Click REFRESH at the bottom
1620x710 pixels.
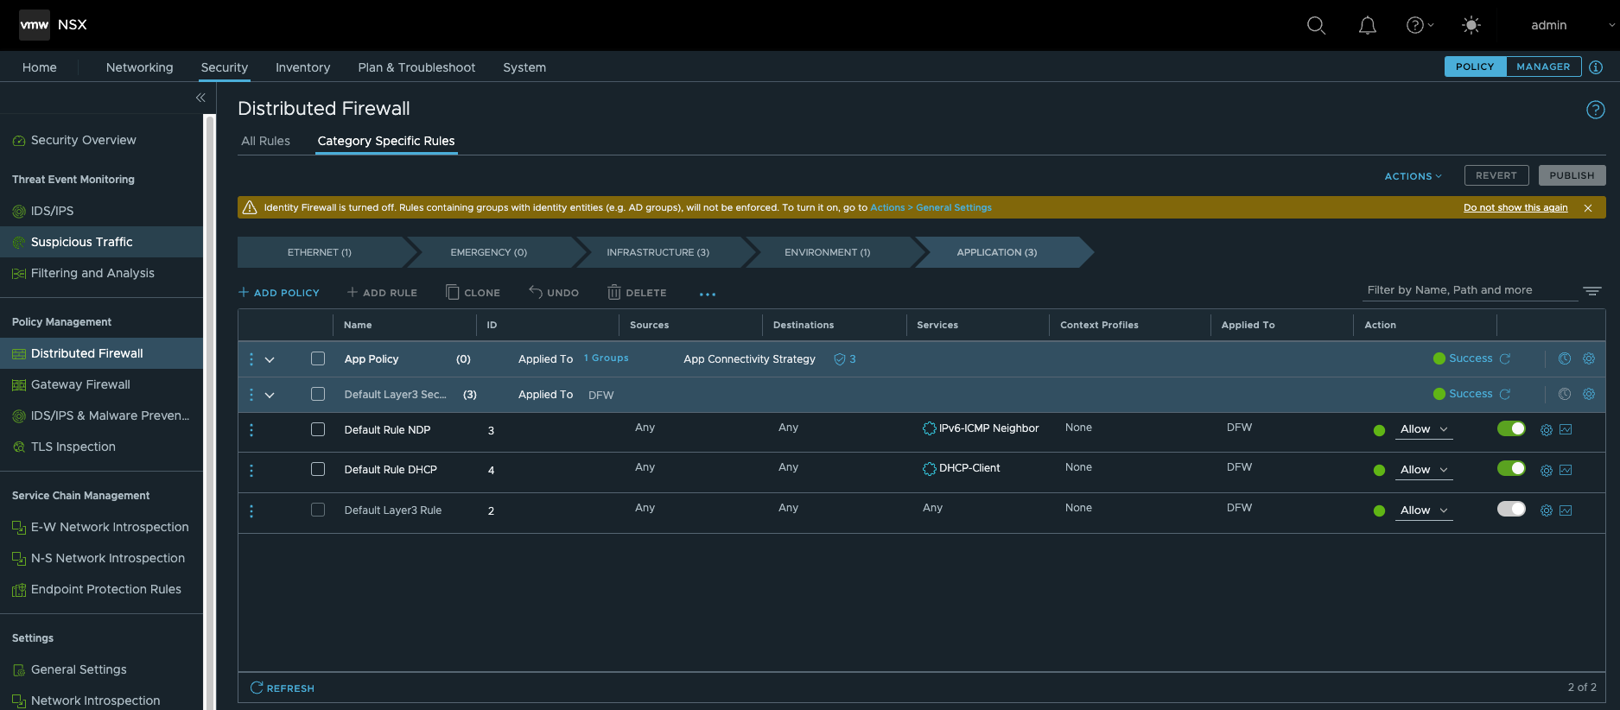(x=283, y=688)
